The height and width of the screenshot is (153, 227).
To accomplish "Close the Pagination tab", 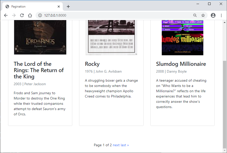I will [59, 7].
